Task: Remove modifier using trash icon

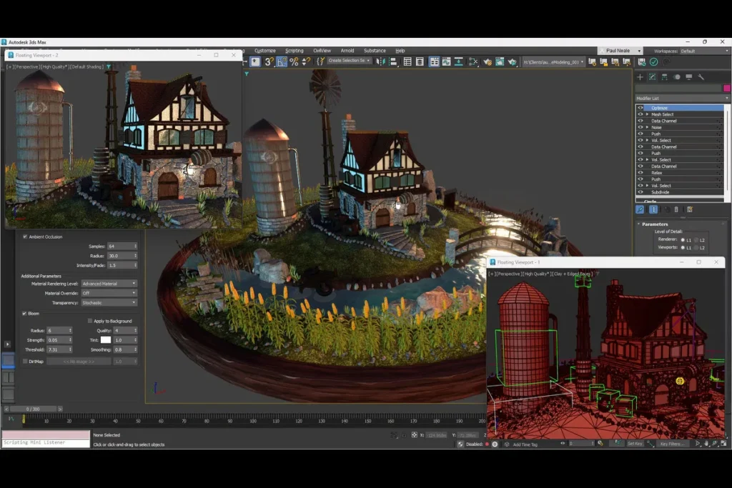Action: pyautogui.click(x=676, y=209)
